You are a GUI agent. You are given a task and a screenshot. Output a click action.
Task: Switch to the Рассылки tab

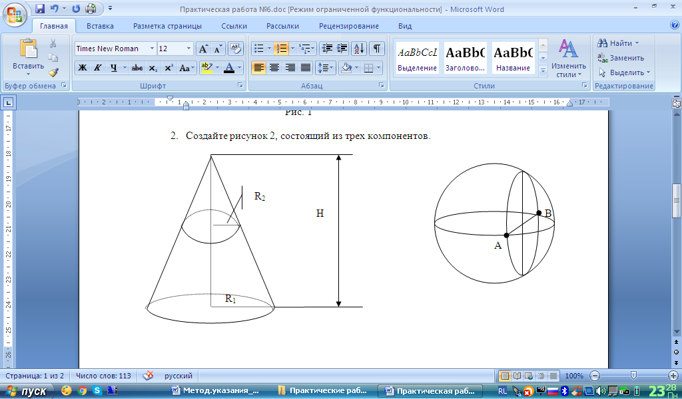(282, 26)
